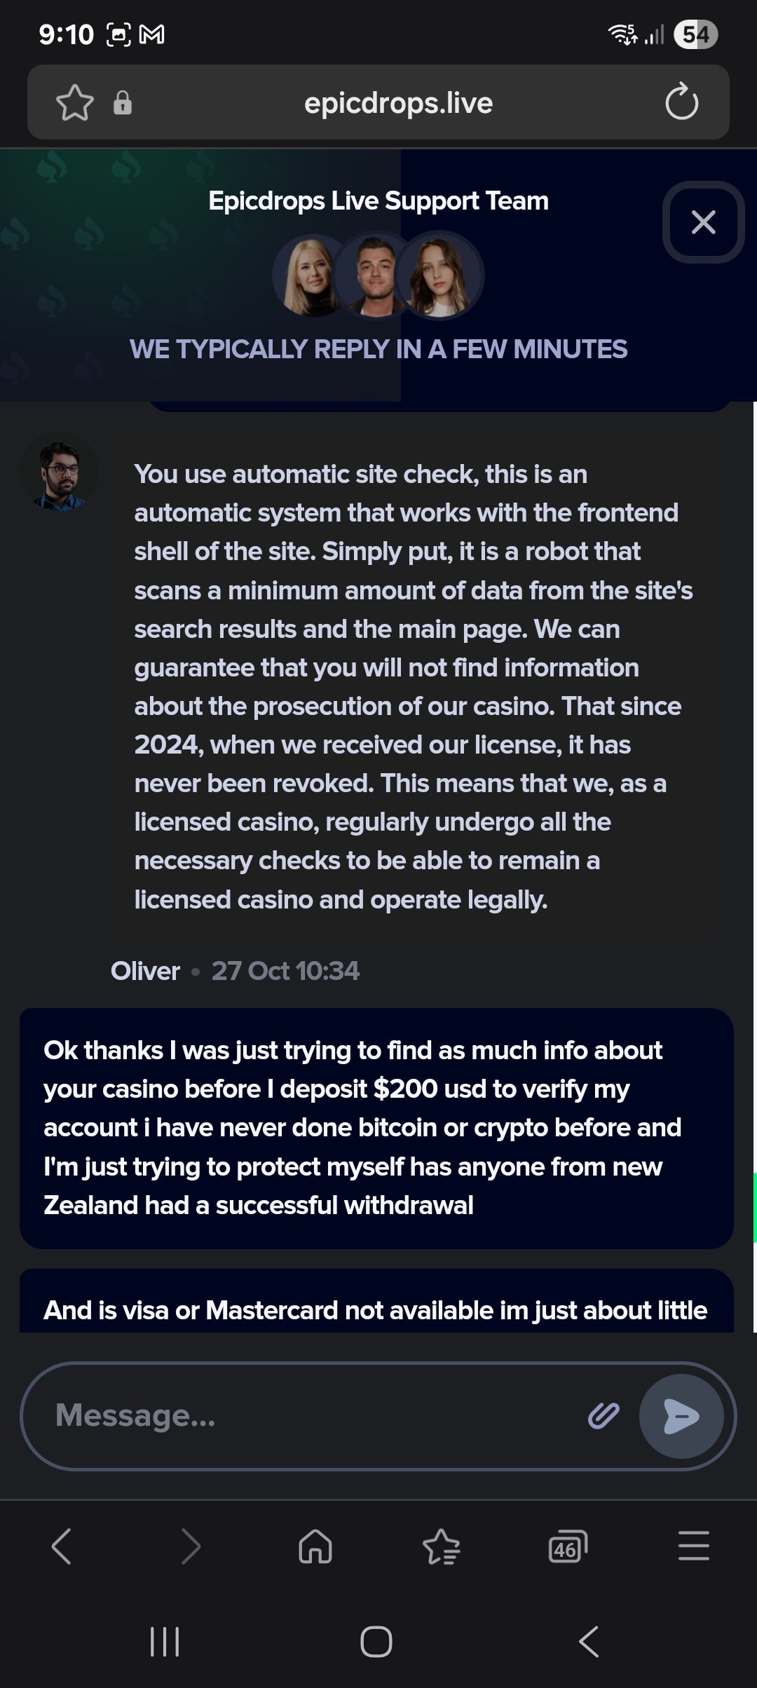Tap the padlock site security icon

(123, 103)
